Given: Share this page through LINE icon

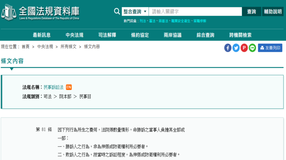Looking at the screenshot, I should coord(252,48).
